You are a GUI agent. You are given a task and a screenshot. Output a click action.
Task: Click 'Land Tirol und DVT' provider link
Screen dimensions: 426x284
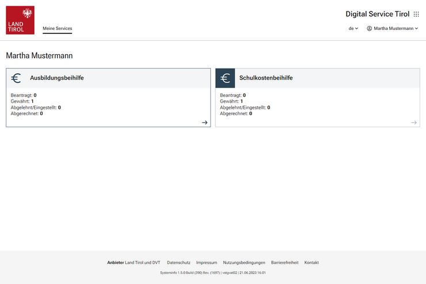point(143,263)
